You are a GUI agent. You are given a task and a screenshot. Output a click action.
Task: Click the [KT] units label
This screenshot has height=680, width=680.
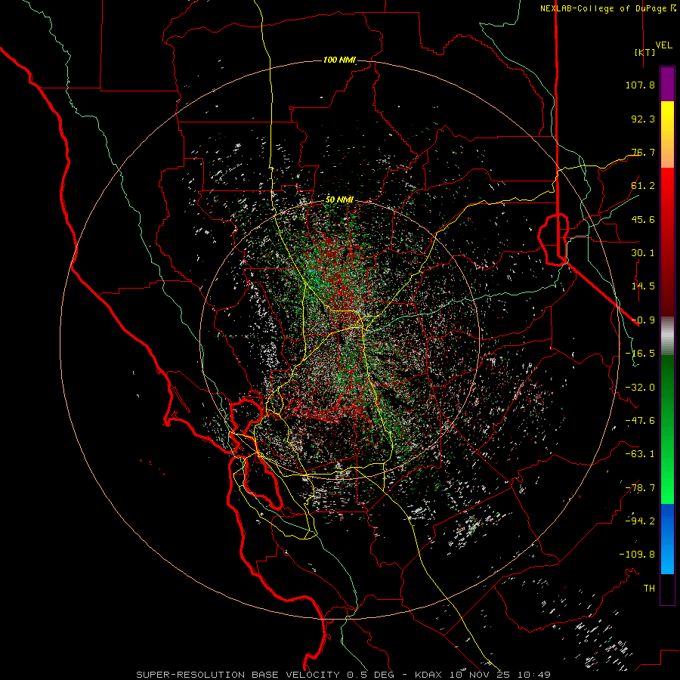pyautogui.click(x=644, y=52)
